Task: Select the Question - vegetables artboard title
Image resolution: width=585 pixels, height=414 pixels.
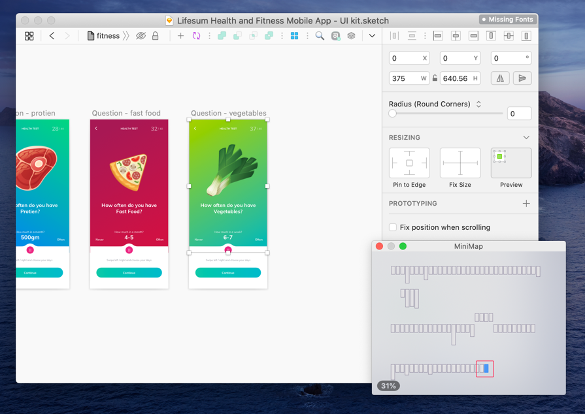Action: [229, 113]
